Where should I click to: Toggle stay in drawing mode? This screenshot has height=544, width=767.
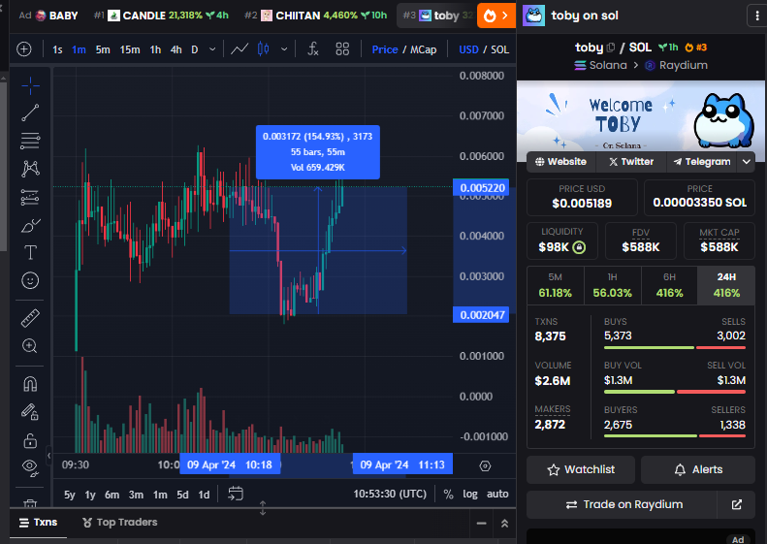point(30,412)
